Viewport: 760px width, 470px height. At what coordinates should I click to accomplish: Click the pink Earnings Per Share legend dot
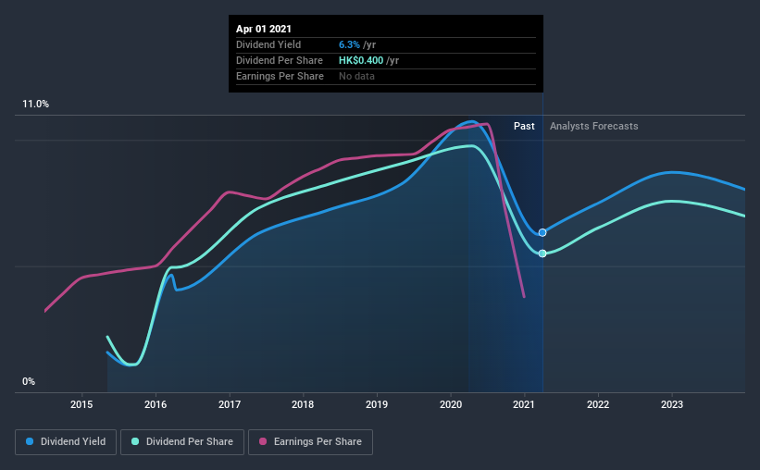coord(263,441)
